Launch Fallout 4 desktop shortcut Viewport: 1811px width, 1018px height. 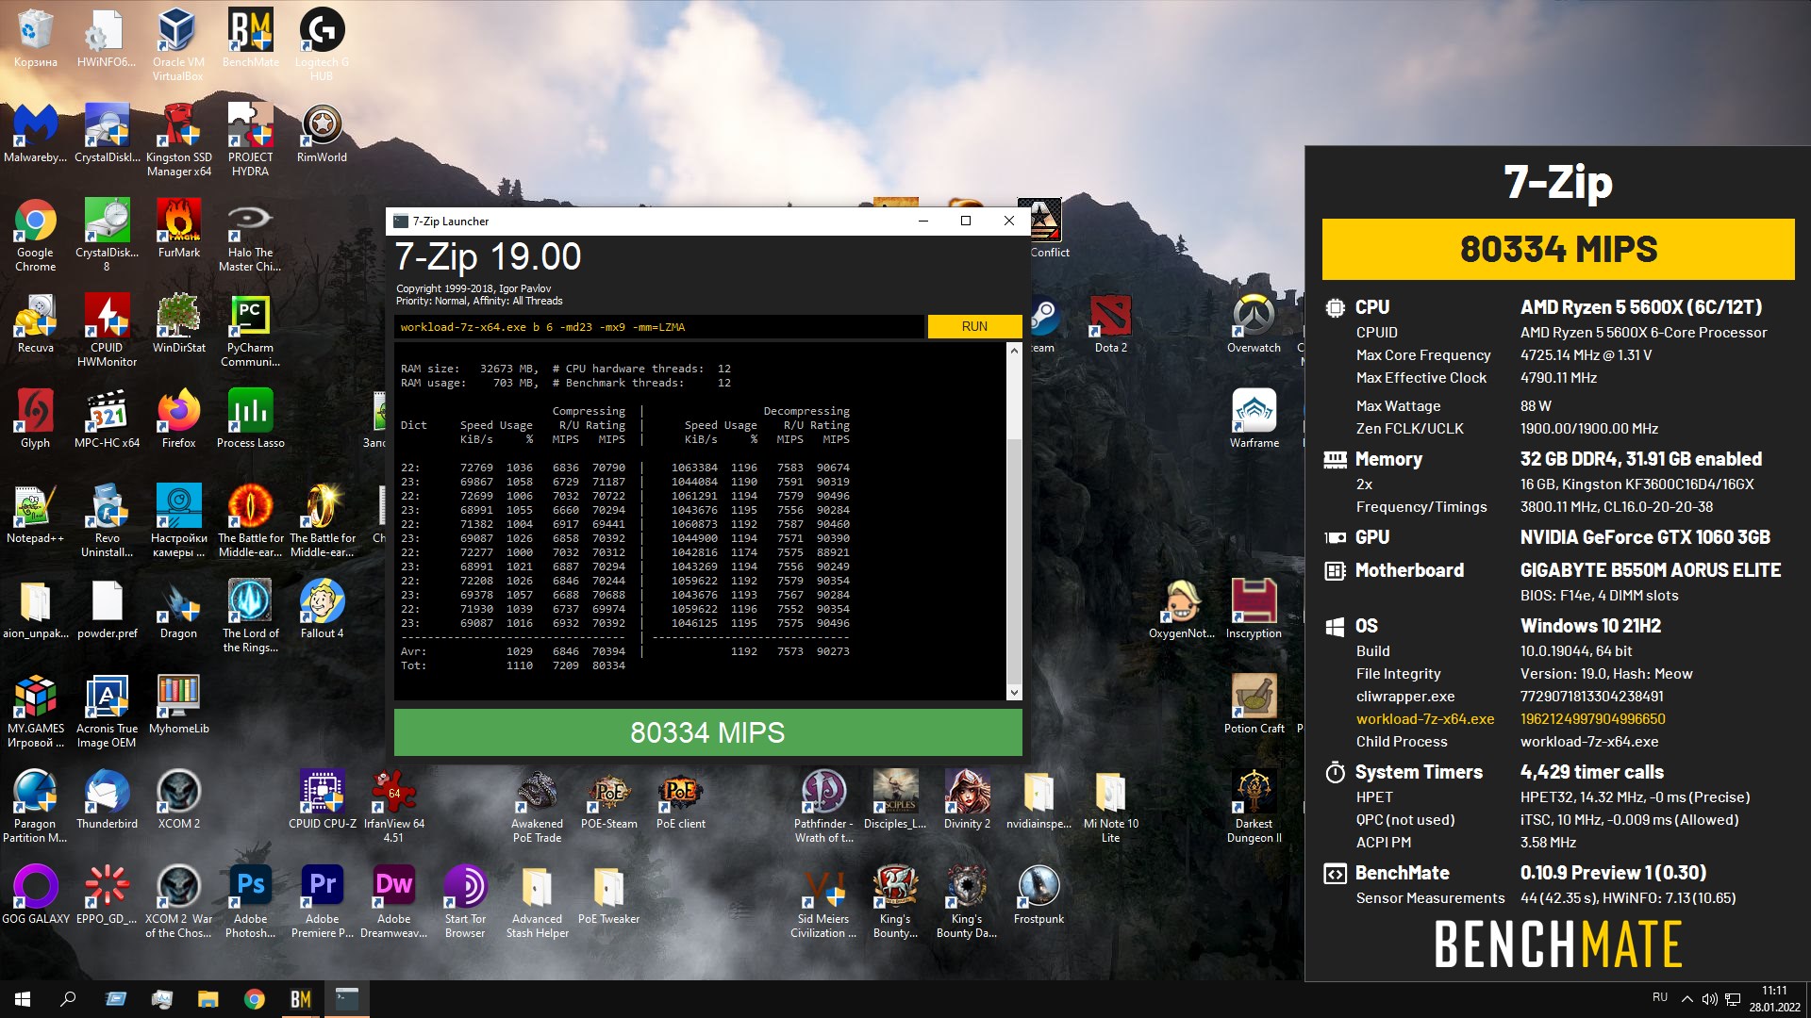click(x=322, y=609)
